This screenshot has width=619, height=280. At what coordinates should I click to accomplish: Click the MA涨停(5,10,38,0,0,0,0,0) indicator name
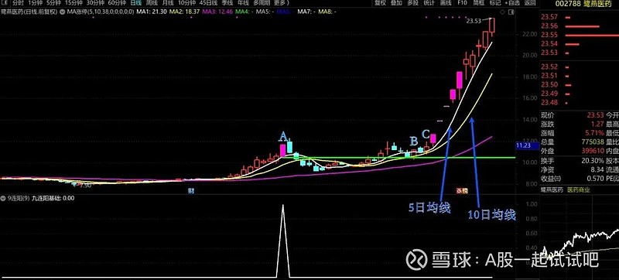(101, 12)
